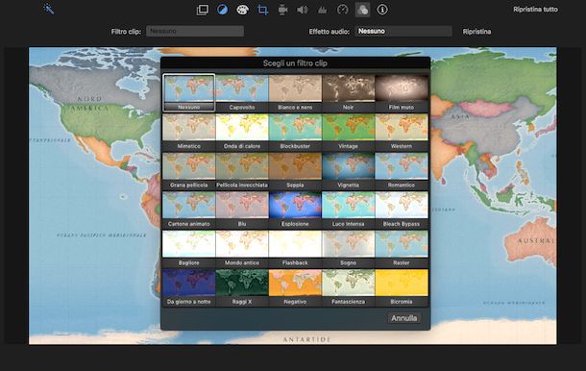
Task: Click the Ripristina tutto button
Action: 535,10
